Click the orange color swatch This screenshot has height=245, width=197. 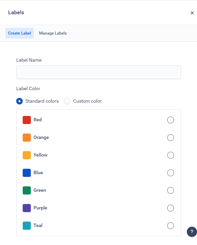[x=27, y=138]
